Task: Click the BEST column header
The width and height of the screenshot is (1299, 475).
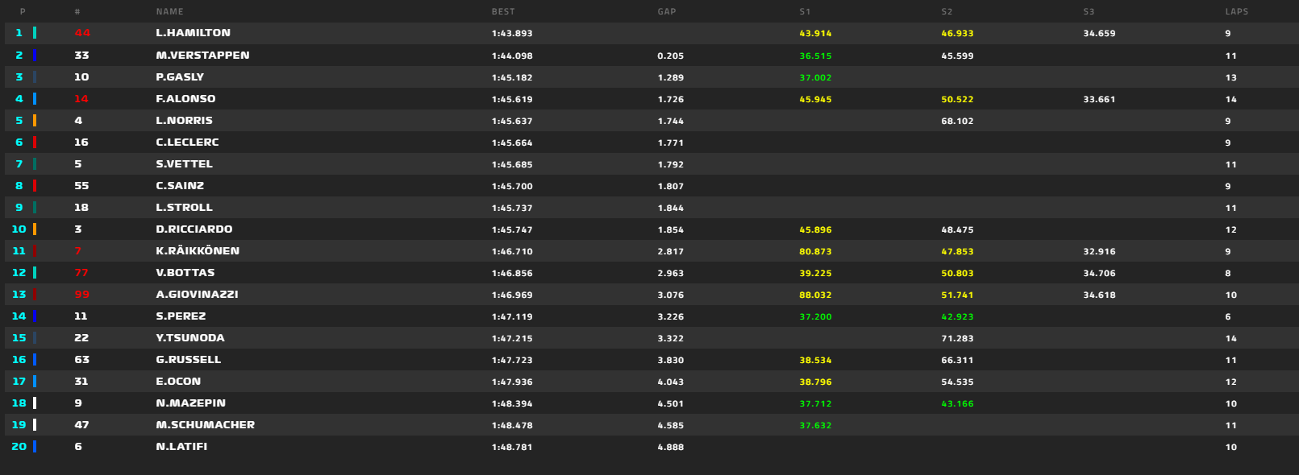Action: click(x=503, y=12)
